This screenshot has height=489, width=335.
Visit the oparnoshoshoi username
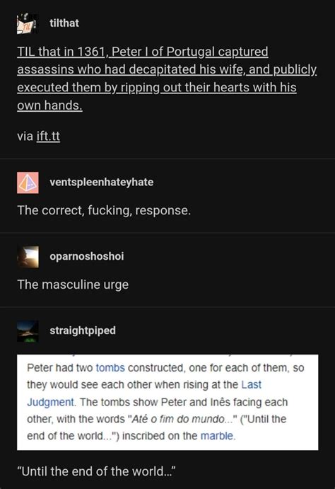coord(86,256)
